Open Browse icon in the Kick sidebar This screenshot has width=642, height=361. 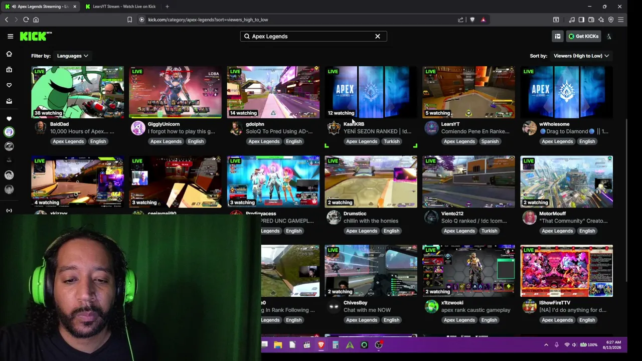coord(9,70)
